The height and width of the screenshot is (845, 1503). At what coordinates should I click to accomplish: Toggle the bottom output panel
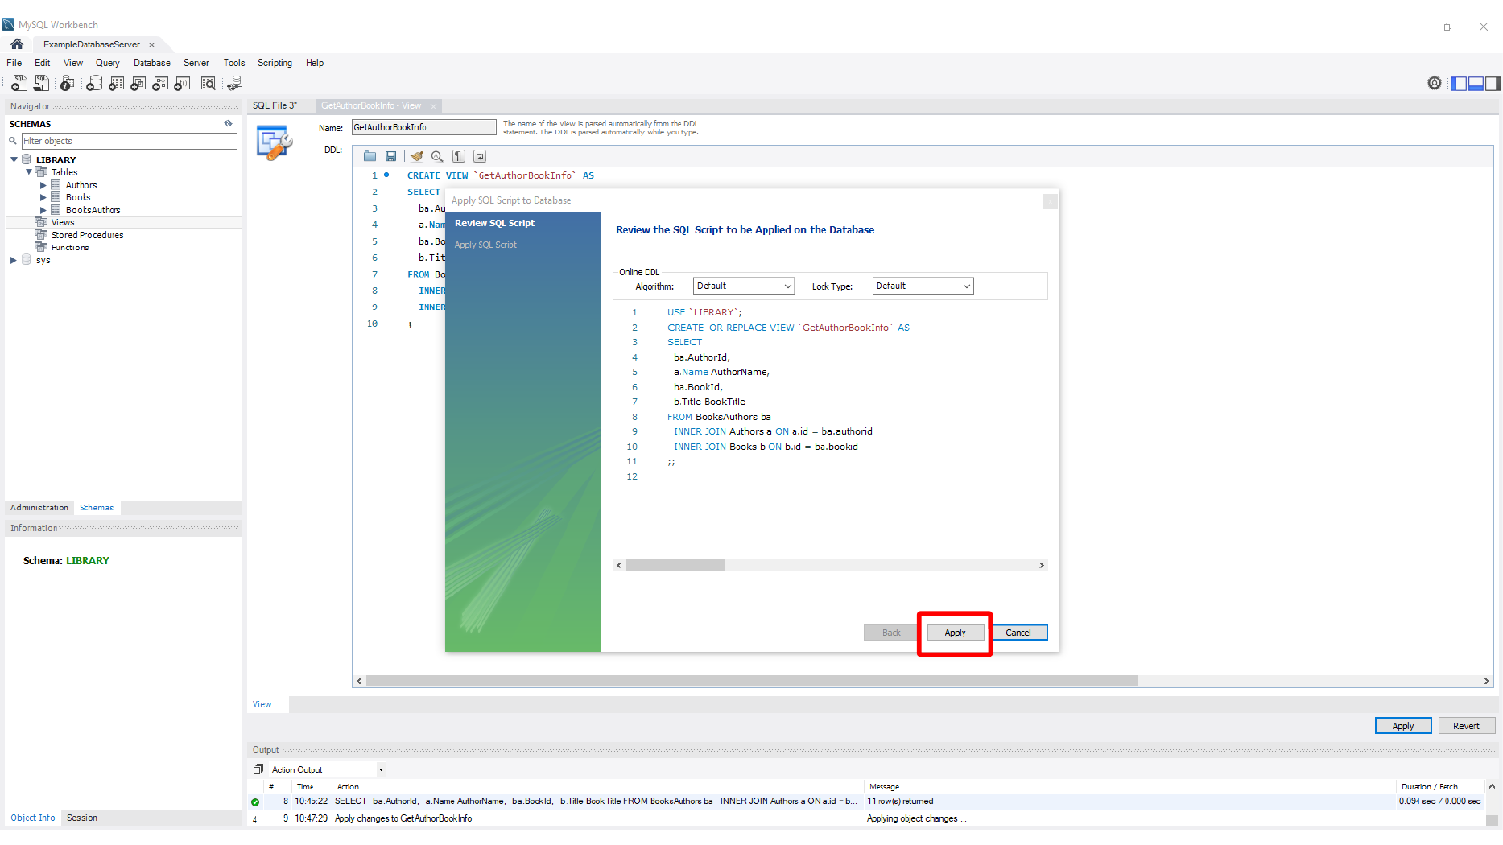point(1476,83)
